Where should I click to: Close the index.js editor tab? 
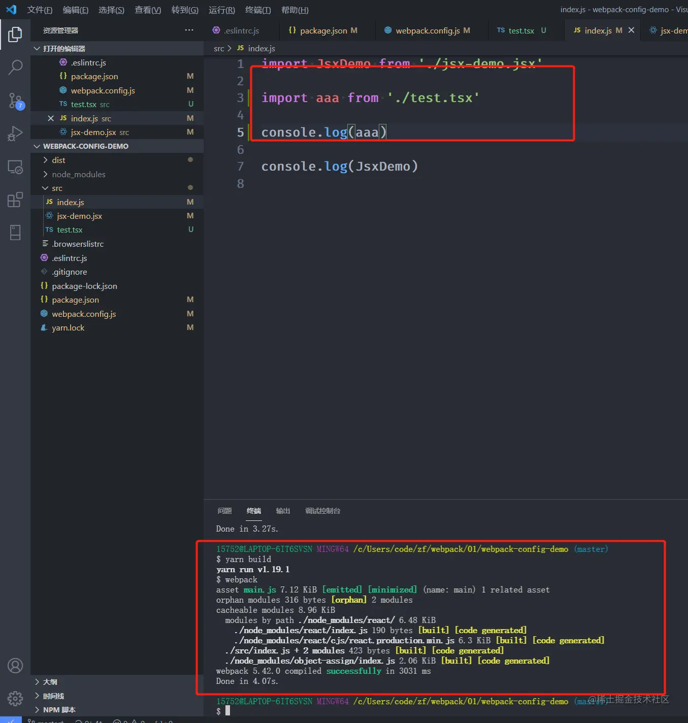click(x=631, y=30)
